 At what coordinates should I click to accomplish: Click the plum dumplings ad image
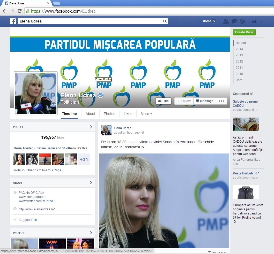pos(246,124)
